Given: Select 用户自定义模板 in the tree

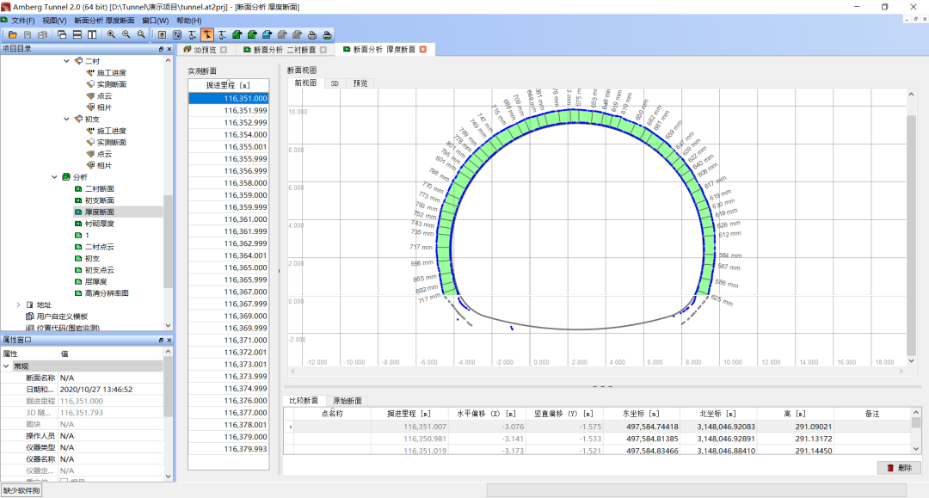Looking at the screenshot, I should [x=62, y=317].
